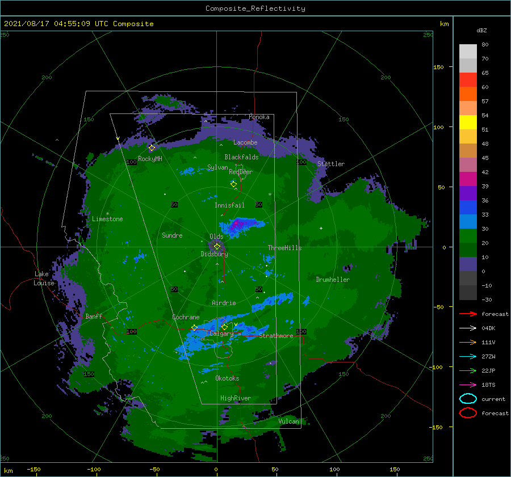Click the Composite_Reflectivity title text
Screen dimensions: 511x477
click(x=256, y=9)
